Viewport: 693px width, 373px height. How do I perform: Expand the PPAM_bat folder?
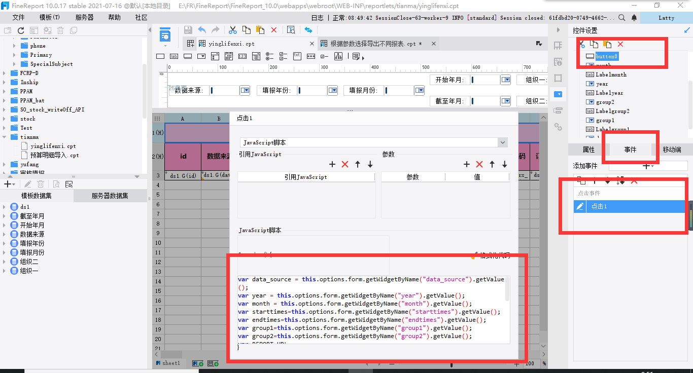coord(5,100)
